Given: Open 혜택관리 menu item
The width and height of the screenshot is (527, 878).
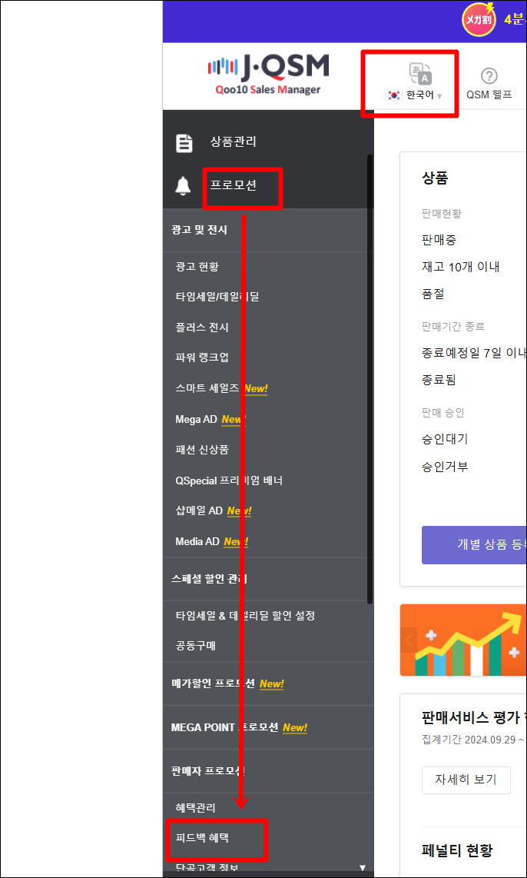Looking at the screenshot, I should [195, 808].
